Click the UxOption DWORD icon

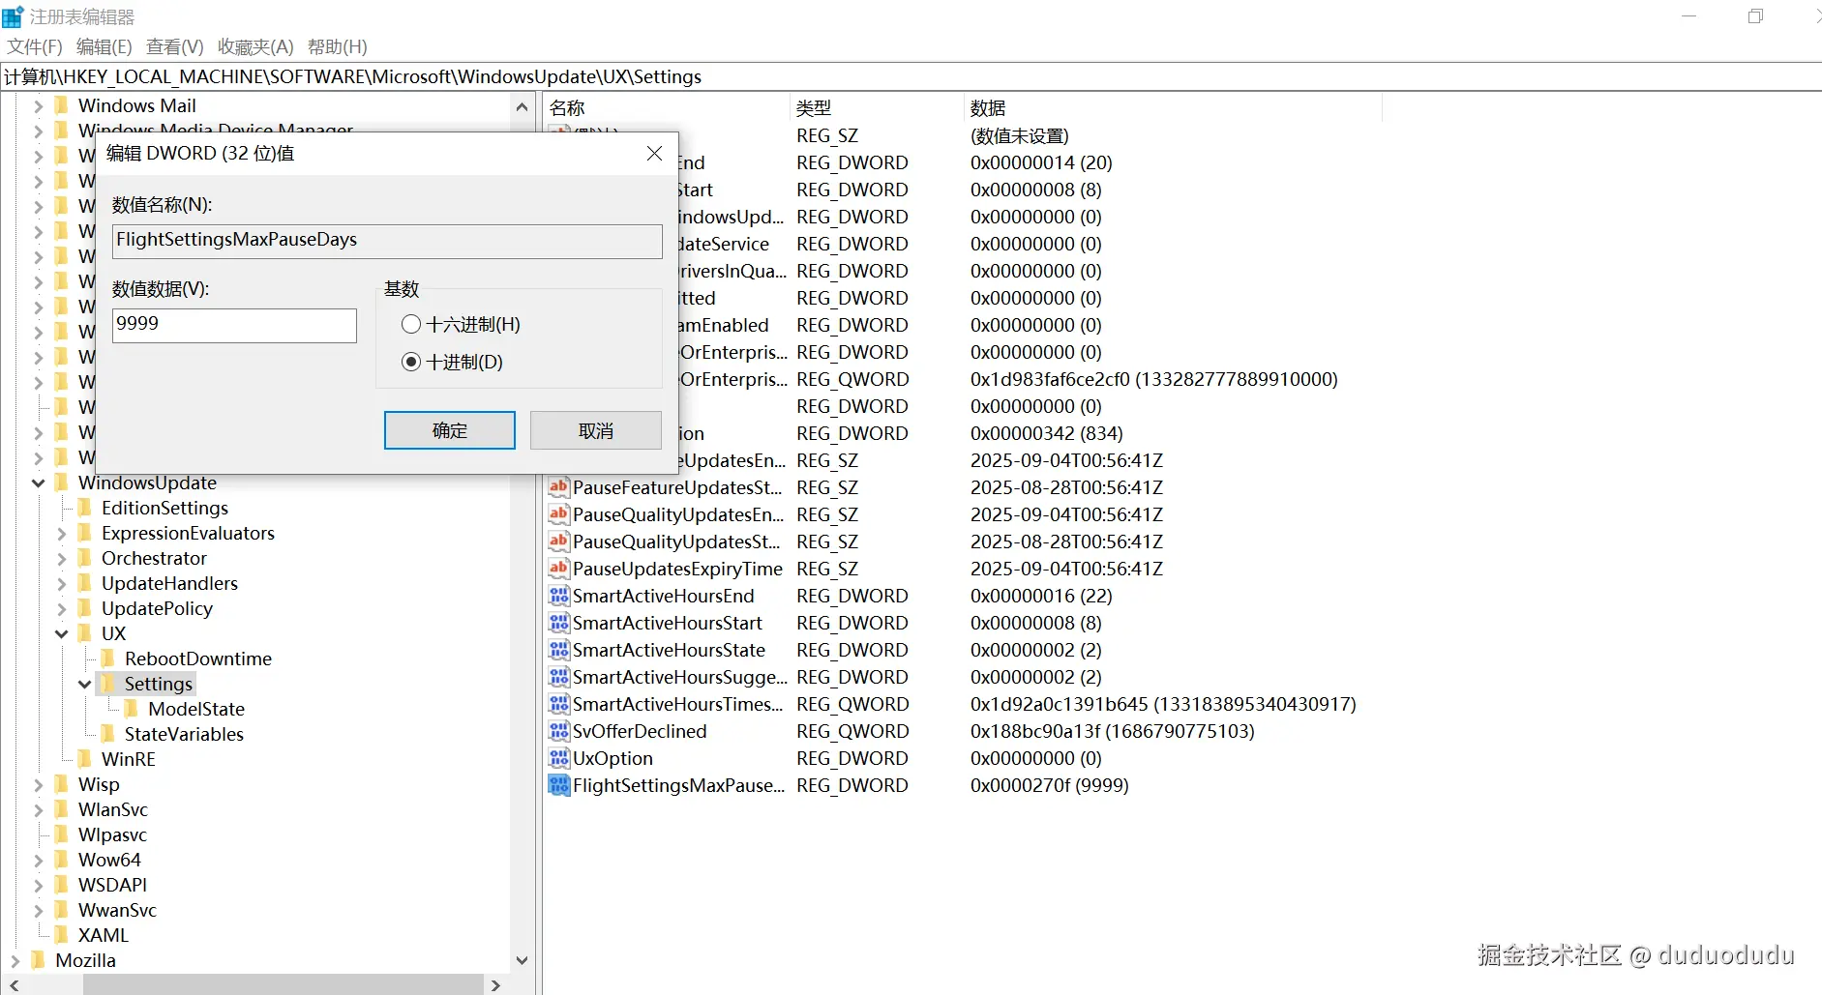coord(559,758)
